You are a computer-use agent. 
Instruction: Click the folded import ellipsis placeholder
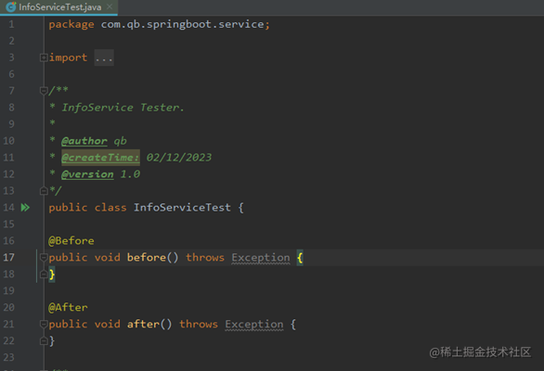[x=104, y=58]
